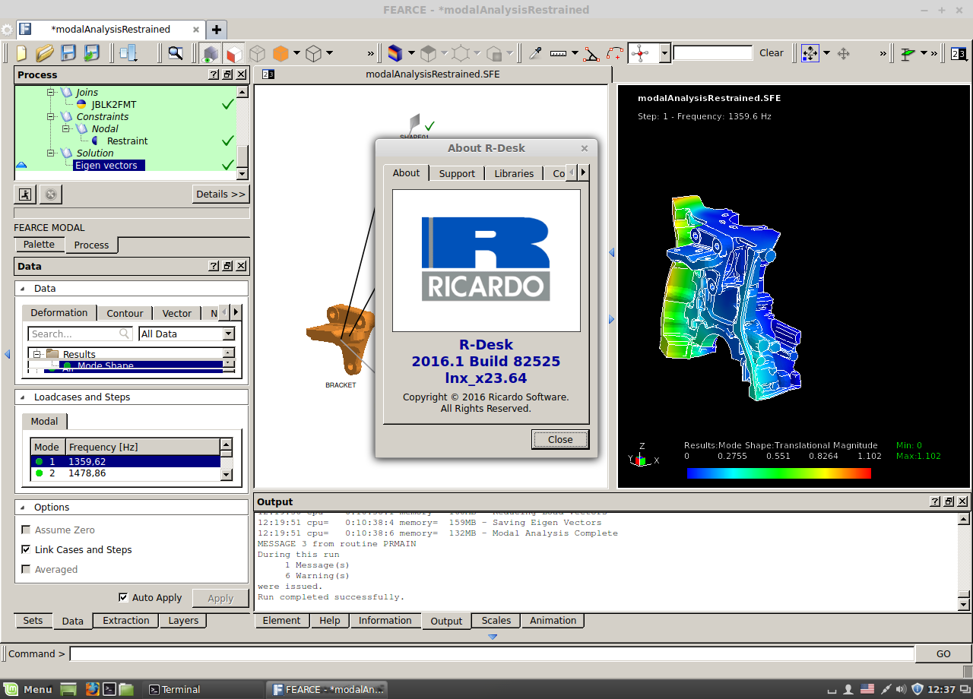The width and height of the screenshot is (973, 699).
Task: Add a new tab with the plus button
Action: [217, 30]
